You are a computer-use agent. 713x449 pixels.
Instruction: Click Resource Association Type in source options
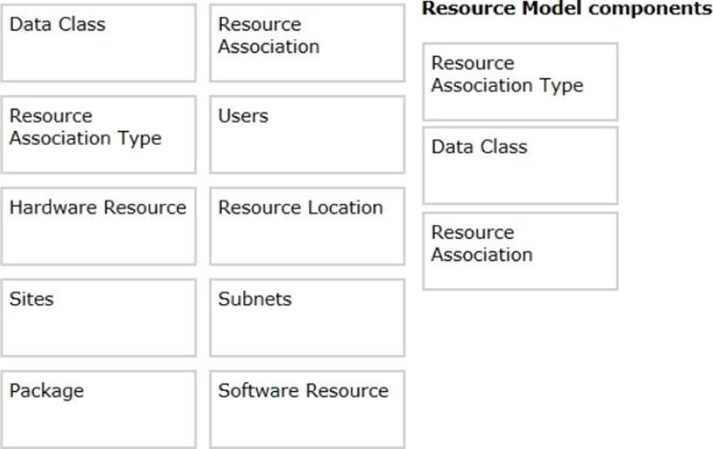98,134
